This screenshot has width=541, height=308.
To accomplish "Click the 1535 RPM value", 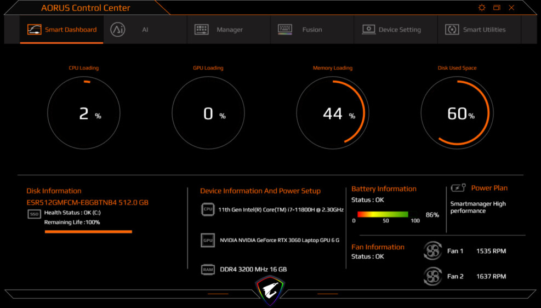I will point(491,251).
